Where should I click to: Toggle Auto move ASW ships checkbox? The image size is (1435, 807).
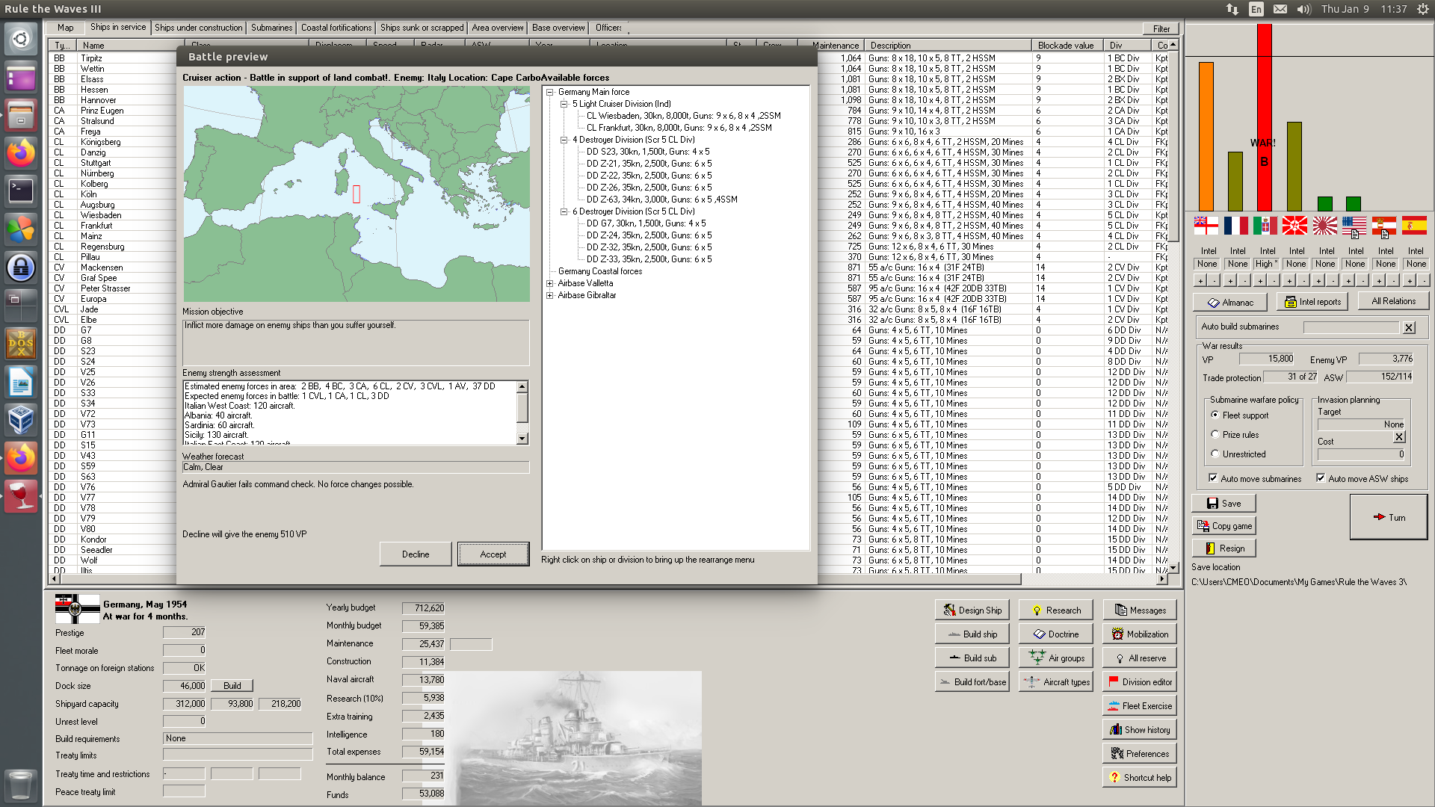[1321, 478]
